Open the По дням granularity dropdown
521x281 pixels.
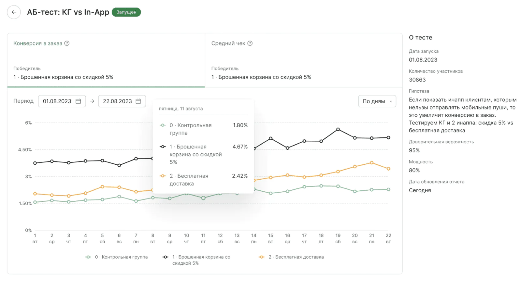(x=377, y=101)
